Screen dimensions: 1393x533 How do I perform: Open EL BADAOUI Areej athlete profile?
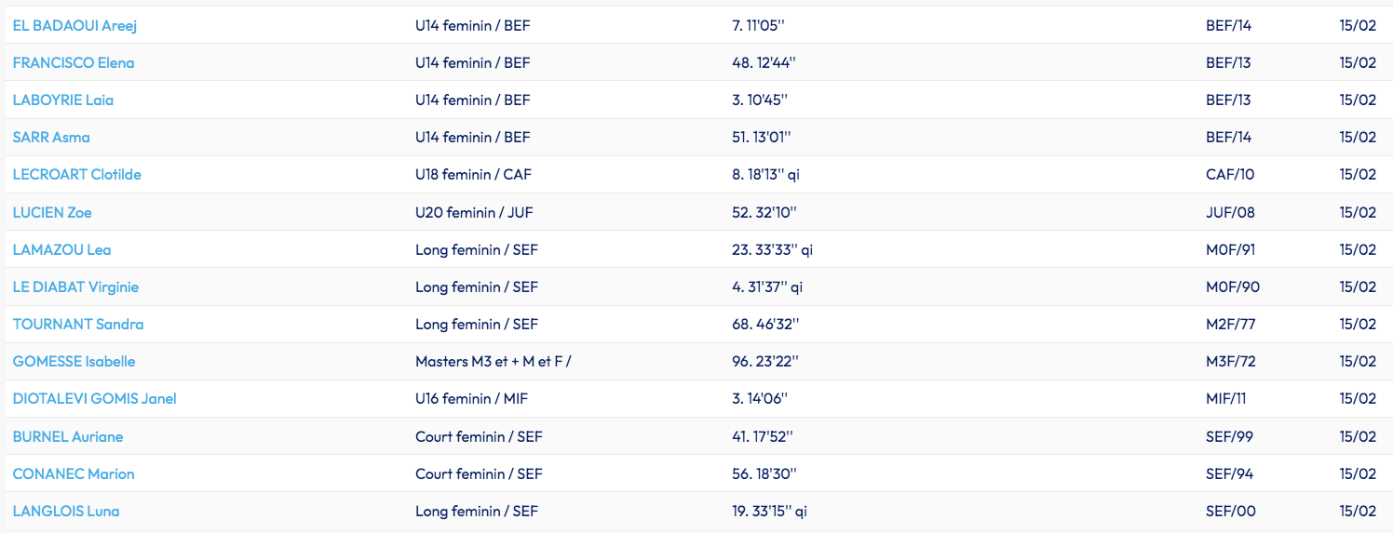(74, 25)
